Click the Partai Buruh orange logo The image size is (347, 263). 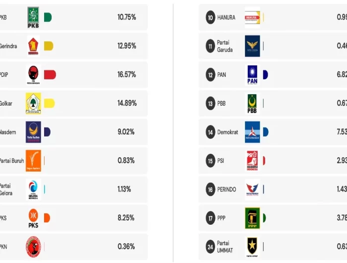coord(33,161)
